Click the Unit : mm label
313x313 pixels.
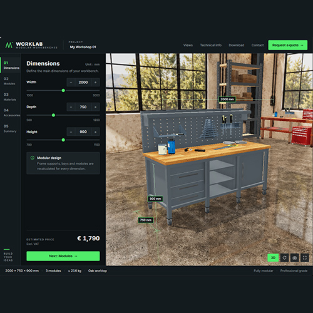92,64
